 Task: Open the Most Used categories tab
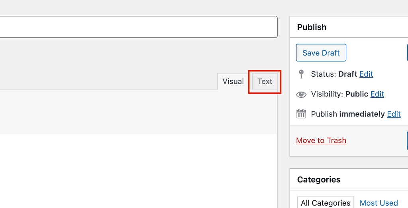point(379,203)
